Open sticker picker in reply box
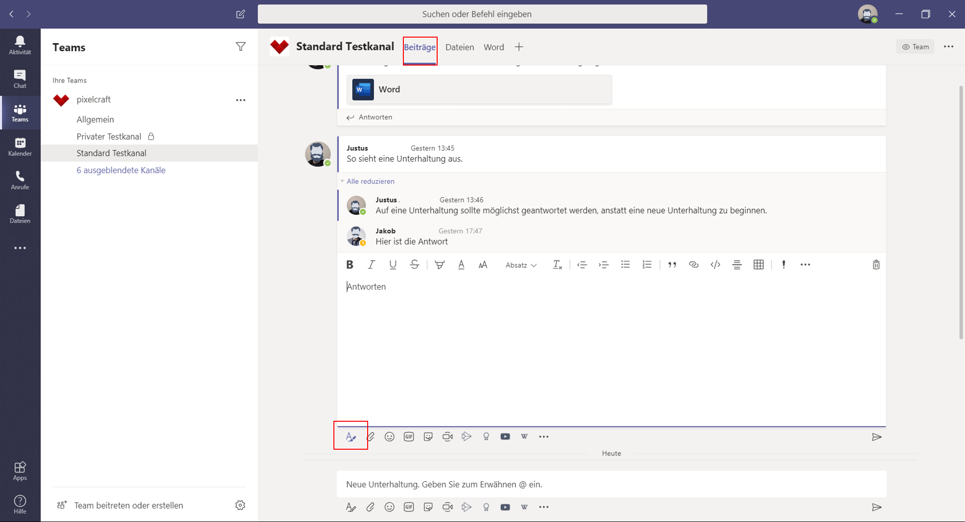The image size is (965, 522). [428, 437]
